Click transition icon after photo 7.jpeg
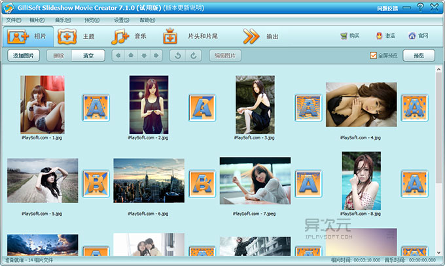This screenshot has width=445, height=266. (x=308, y=184)
